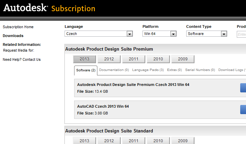Go to Subscription Home link
The image size is (246, 144).
coord(18,27)
